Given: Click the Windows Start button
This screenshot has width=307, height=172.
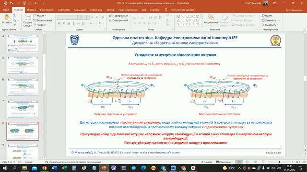Looking at the screenshot, I should [4, 168].
